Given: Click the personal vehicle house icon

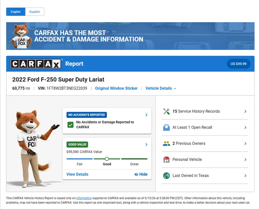Looking at the screenshot, I should pos(166,159).
